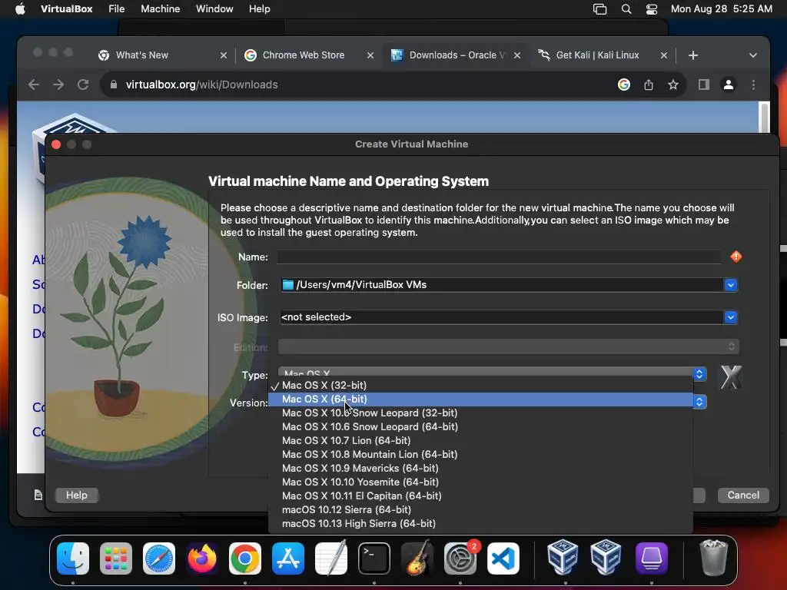Open the Window menu

point(214,9)
